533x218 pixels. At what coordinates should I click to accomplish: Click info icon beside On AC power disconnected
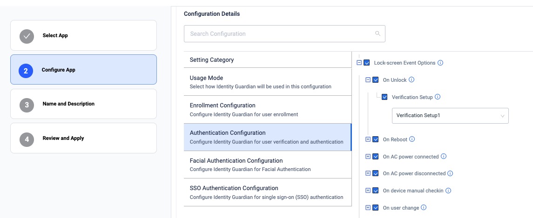point(450,173)
